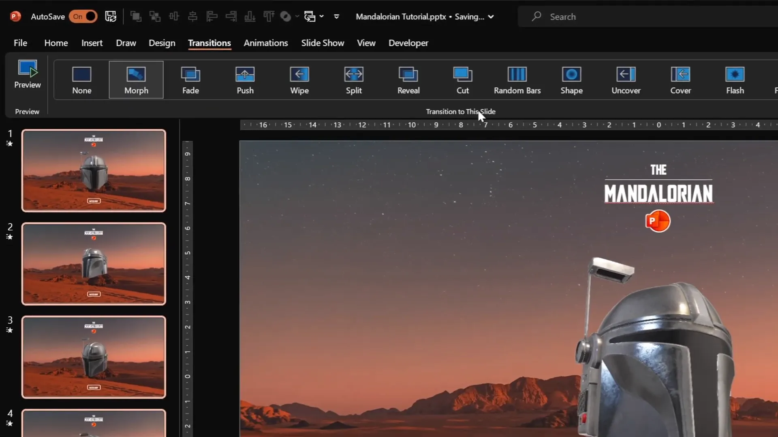
Task: Click the Align Left icon in quick access
Action: (x=212, y=17)
